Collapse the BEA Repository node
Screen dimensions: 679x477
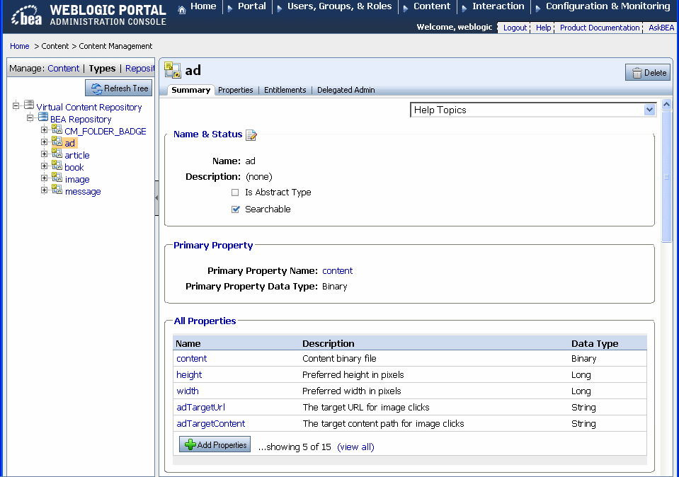[x=30, y=117]
